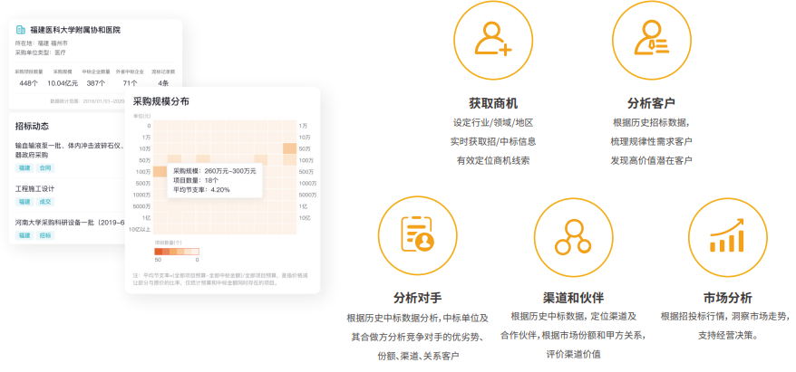Click the 387个 winning enterprises value
The height and width of the screenshot is (372, 796).
tap(96, 83)
